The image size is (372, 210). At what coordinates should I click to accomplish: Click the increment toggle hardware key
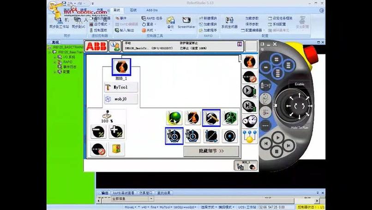pyautogui.click(x=265, y=125)
